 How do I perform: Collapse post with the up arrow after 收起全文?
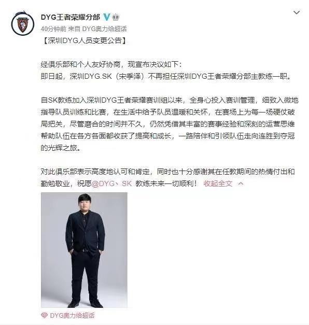tap(241, 183)
